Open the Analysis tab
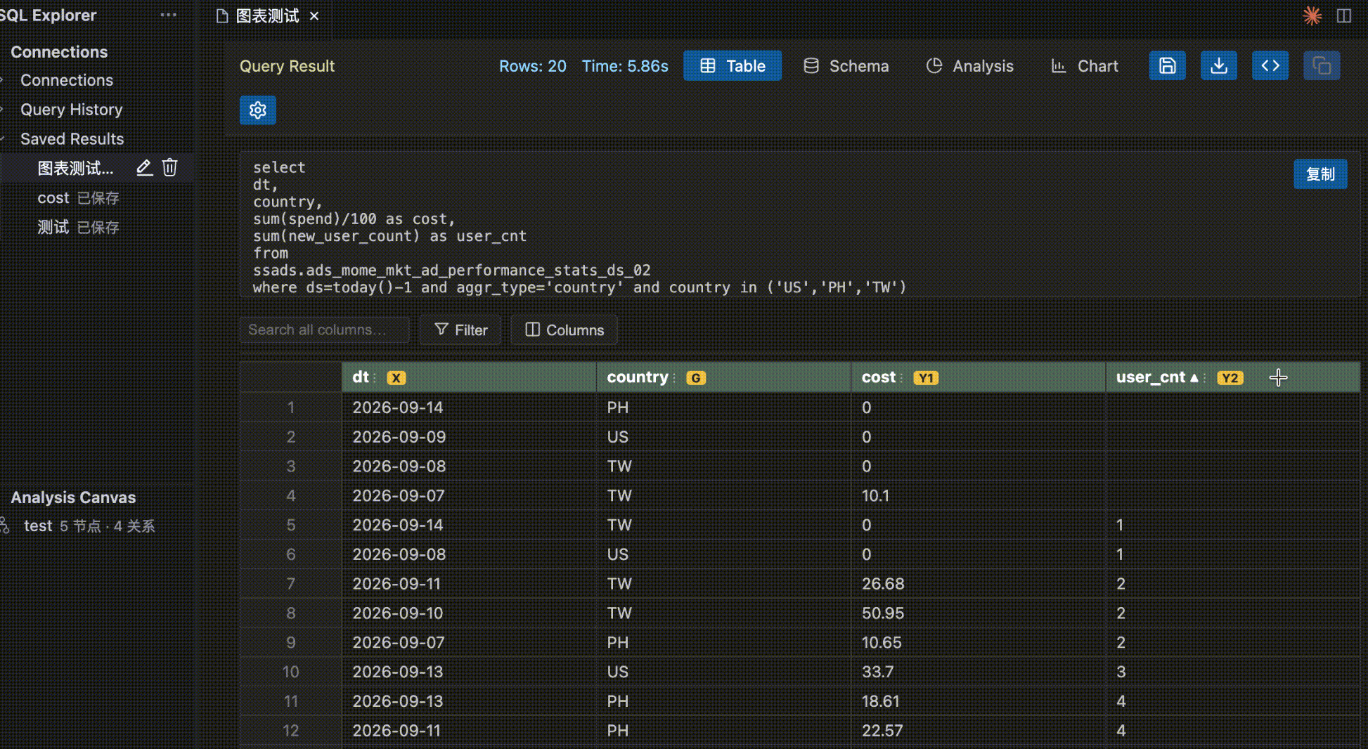 pyautogui.click(x=969, y=66)
